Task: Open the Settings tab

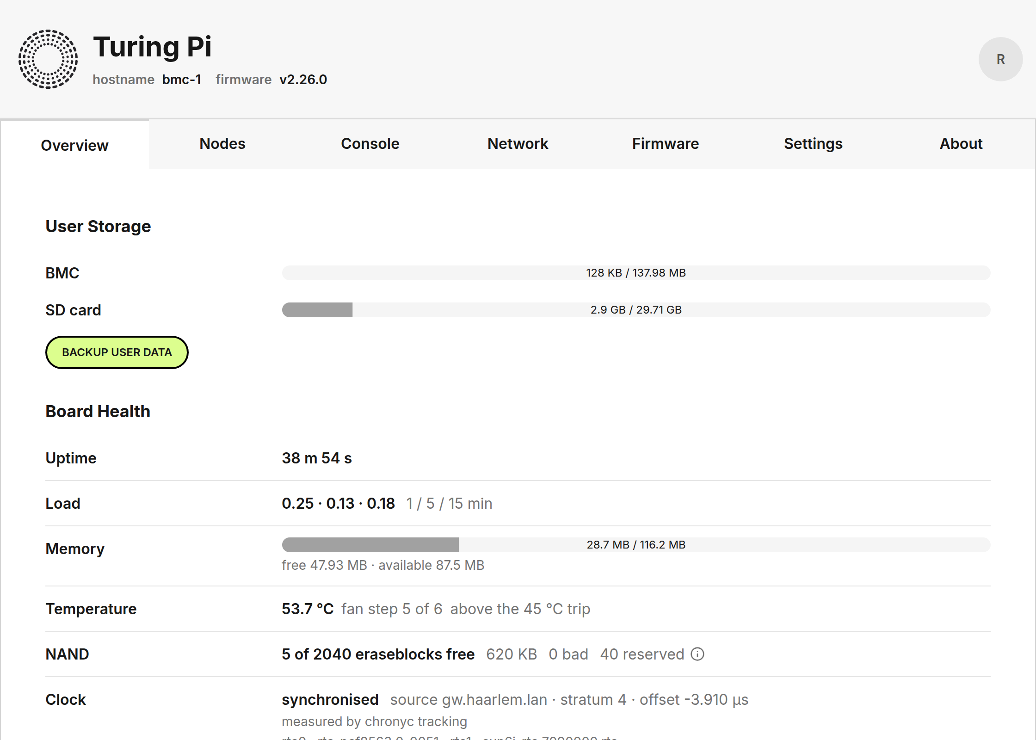Action: (x=813, y=144)
